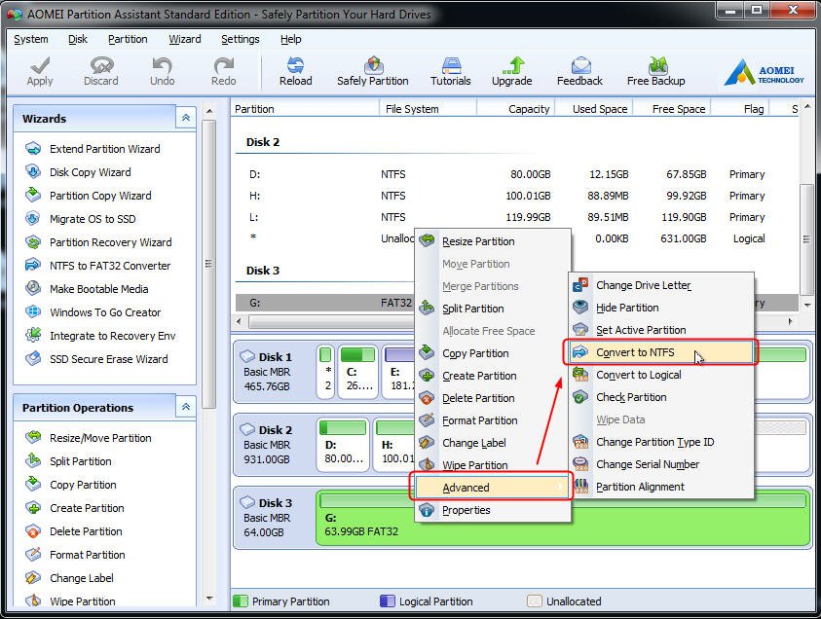The height and width of the screenshot is (619, 821).
Task: Select Format Partition in sidebar operations
Action: coord(87,555)
